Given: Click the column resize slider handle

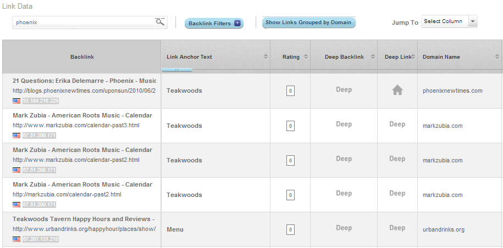Looking at the screenshot, I should click(x=177, y=70).
